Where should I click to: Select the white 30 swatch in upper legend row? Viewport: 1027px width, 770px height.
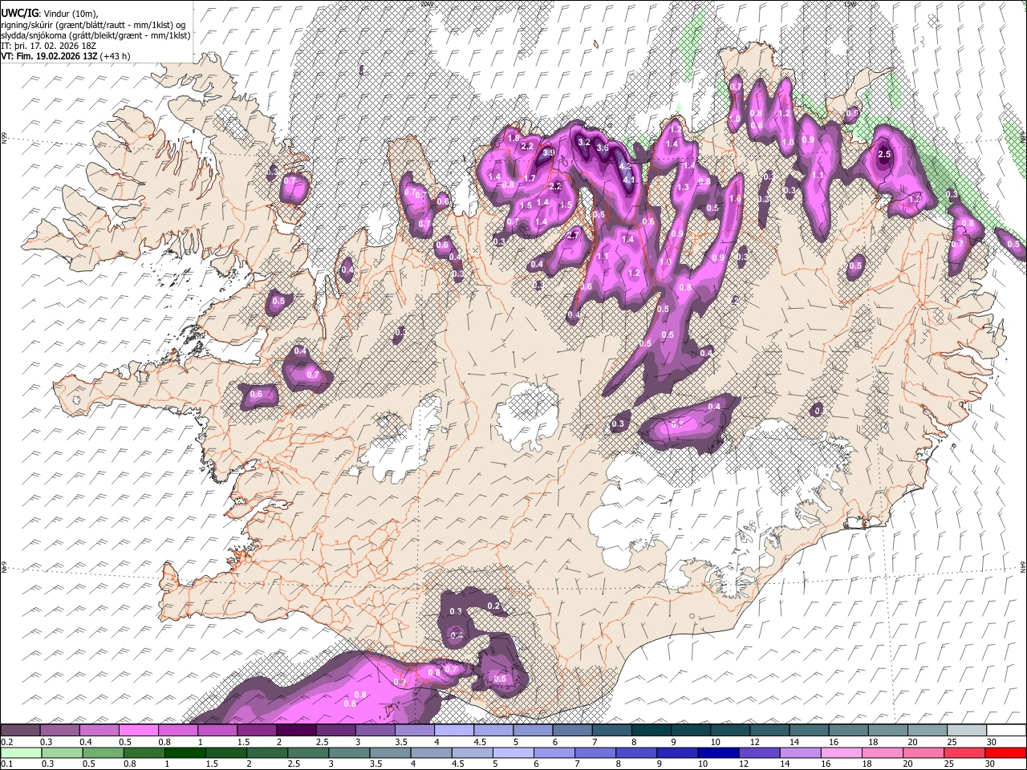click(1006, 731)
